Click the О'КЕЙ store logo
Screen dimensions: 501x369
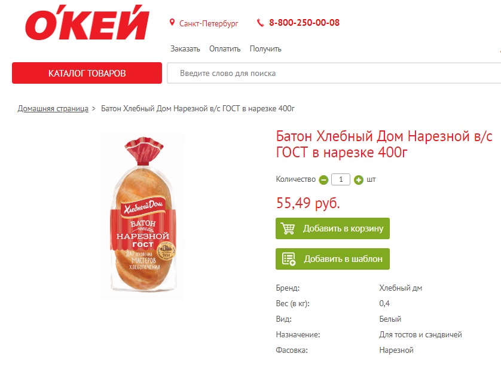(87, 22)
